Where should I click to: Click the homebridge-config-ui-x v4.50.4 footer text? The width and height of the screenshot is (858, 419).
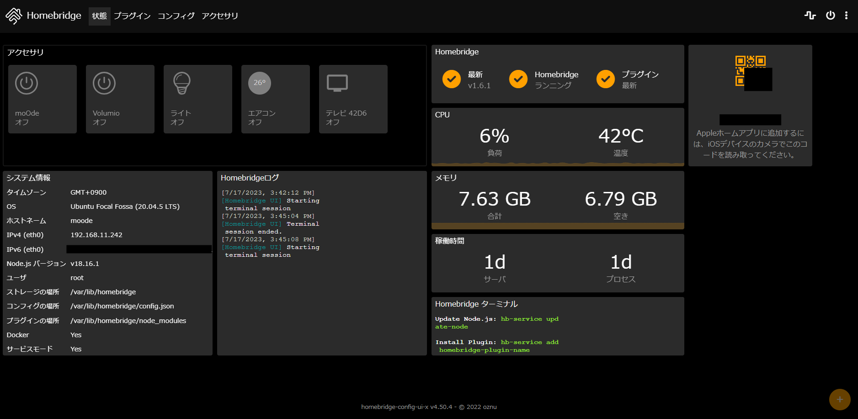pos(429,407)
